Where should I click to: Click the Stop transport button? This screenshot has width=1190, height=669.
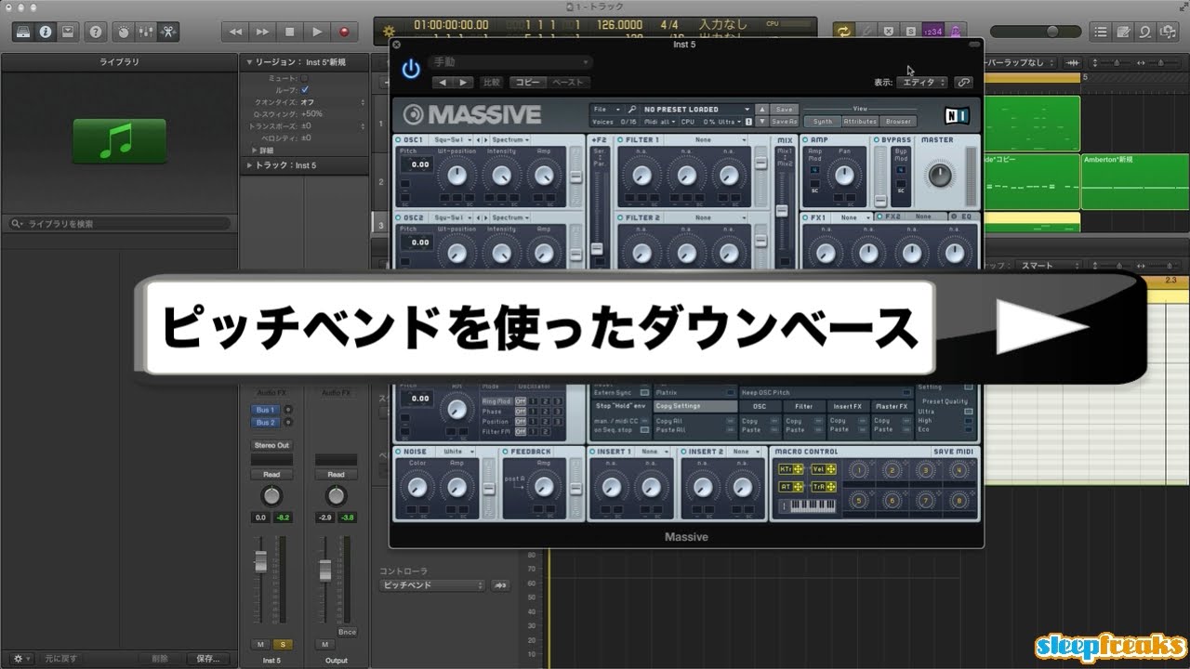tap(289, 31)
